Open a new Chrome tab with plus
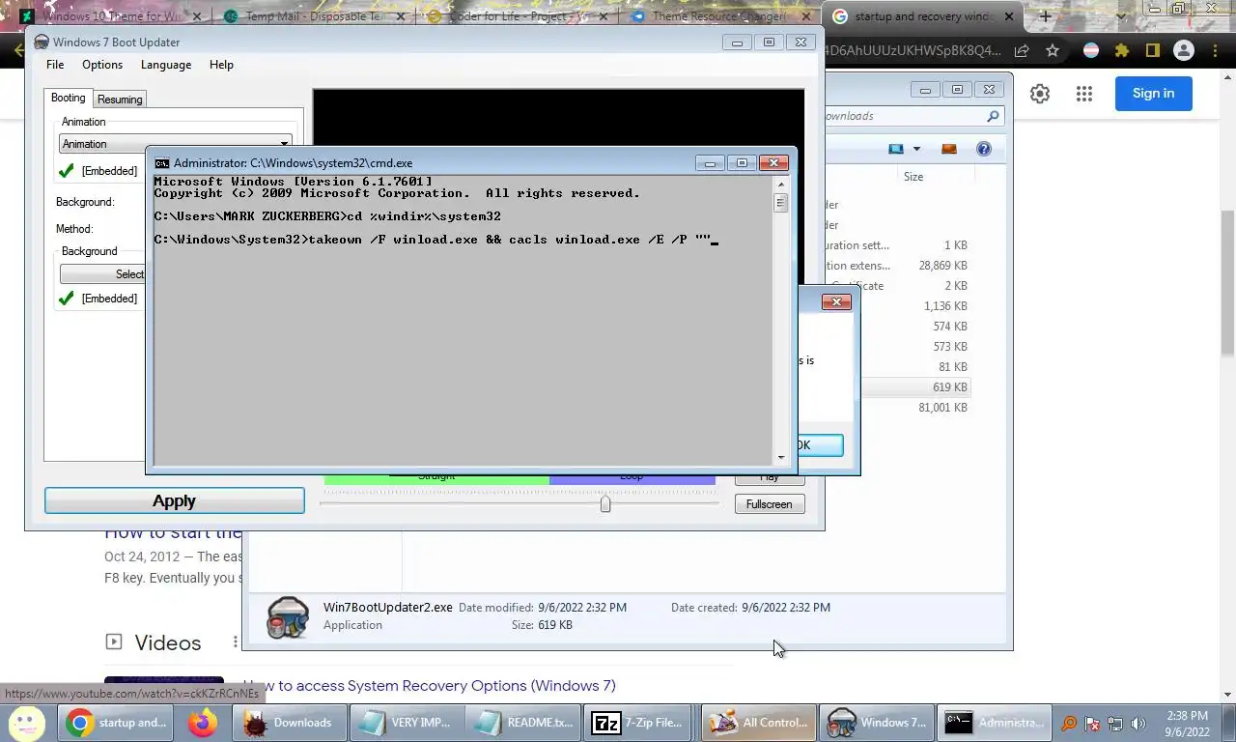Screen dimensions: 1236x742 (x=1045, y=16)
